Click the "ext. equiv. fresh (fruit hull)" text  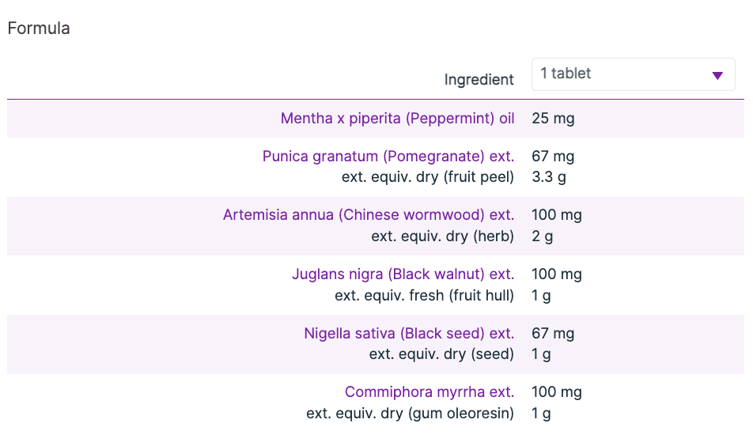point(424,296)
